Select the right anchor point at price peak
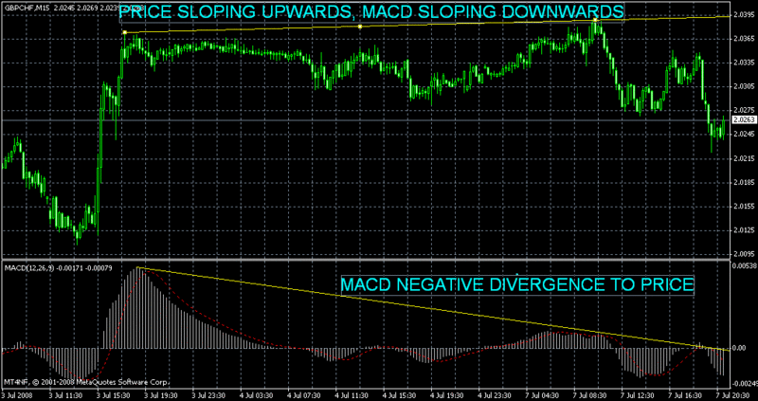The width and height of the screenshot is (758, 401). pyautogui.click(x=594, y=20)
